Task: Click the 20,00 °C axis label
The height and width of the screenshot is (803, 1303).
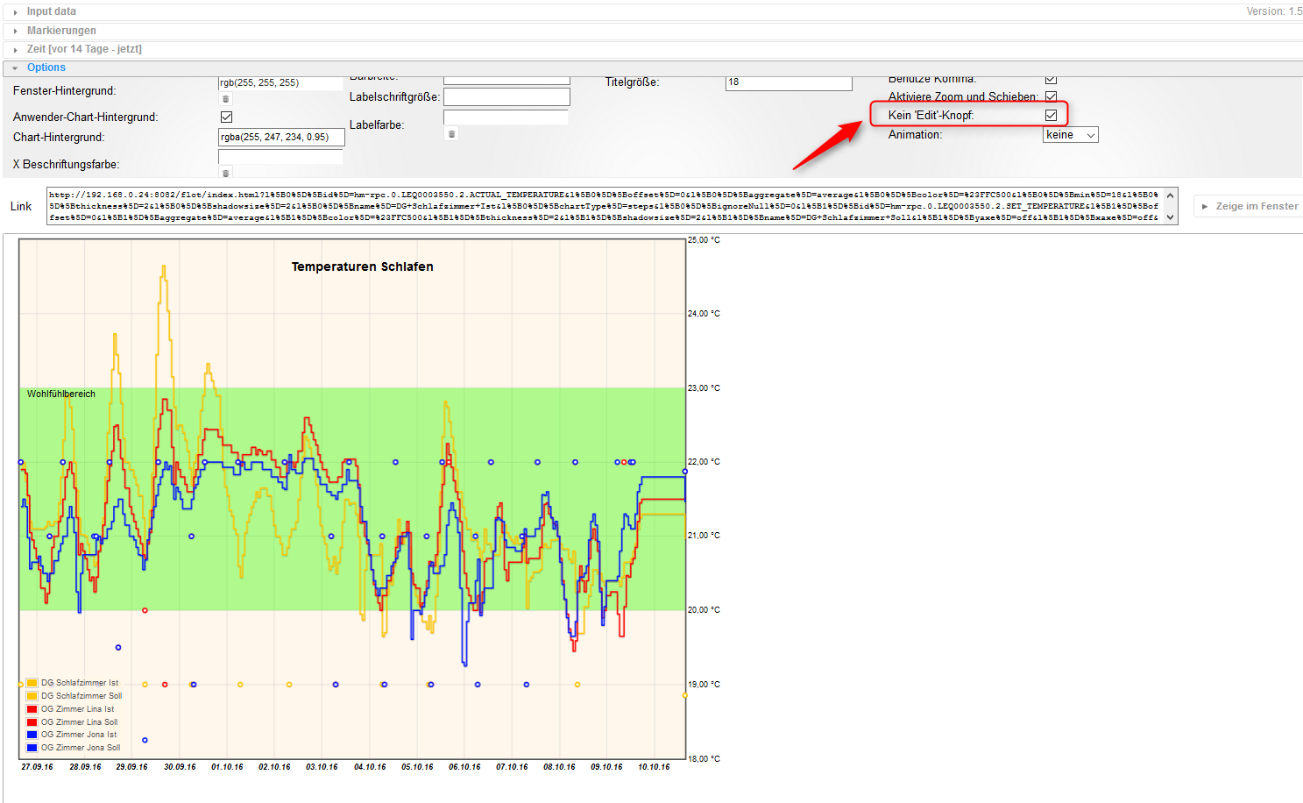Action: (x=704, y=610)
